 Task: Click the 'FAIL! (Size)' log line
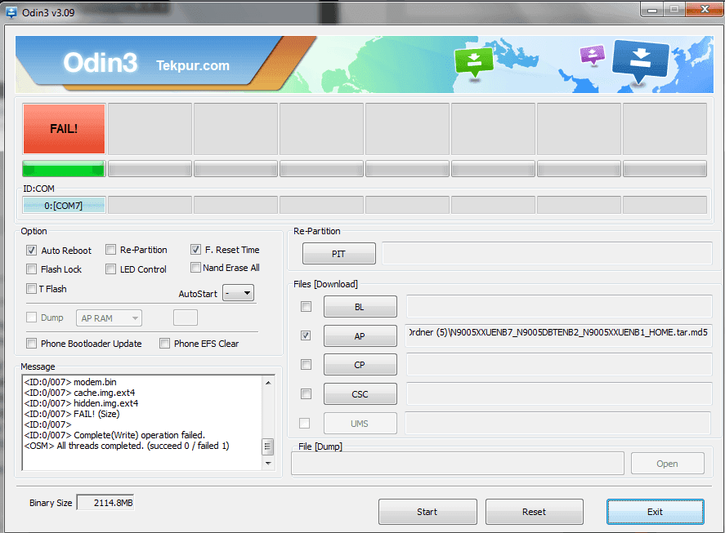72,414
